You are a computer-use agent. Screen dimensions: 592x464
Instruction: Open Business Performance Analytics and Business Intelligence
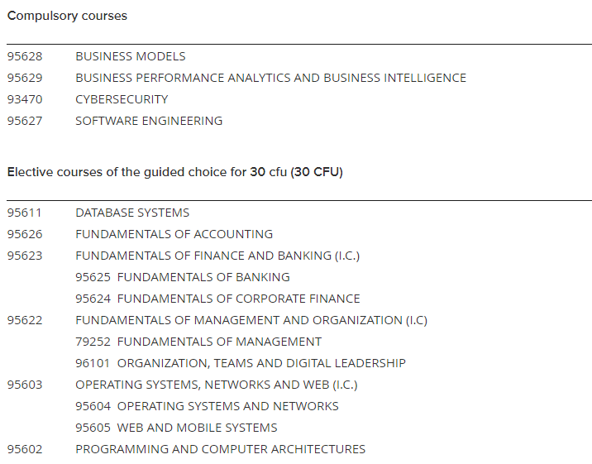[270, 78]
